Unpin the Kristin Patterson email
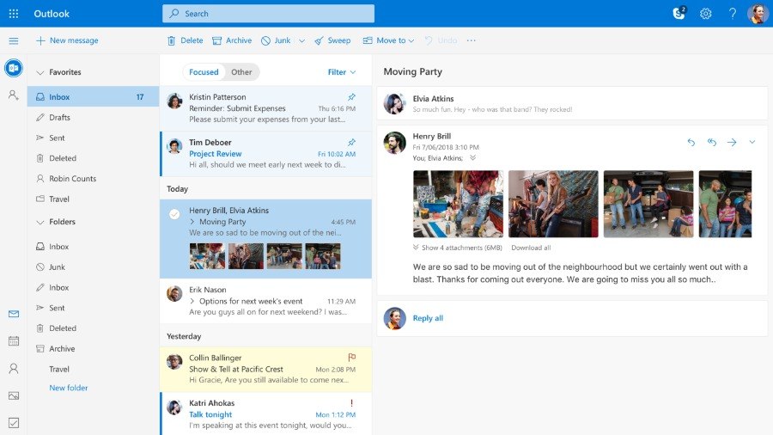 351,97
